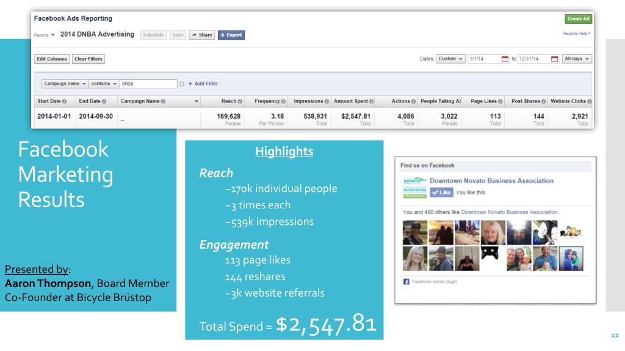Click the 538,931 impressions value
Image resolution: width=625 pixels, height=351 pixels.
click(x=316, y=116)
